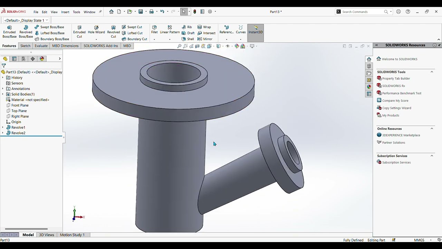442x249 pixels.
Task: Collapse the SOLIDWORKS Tools section
Action: [x=432, y=72]
